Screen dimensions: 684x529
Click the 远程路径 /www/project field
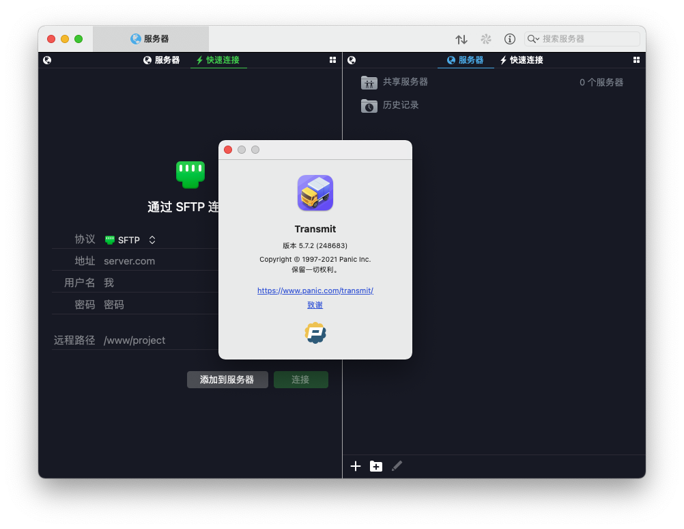pyautogui.click(x=160, y=340)
